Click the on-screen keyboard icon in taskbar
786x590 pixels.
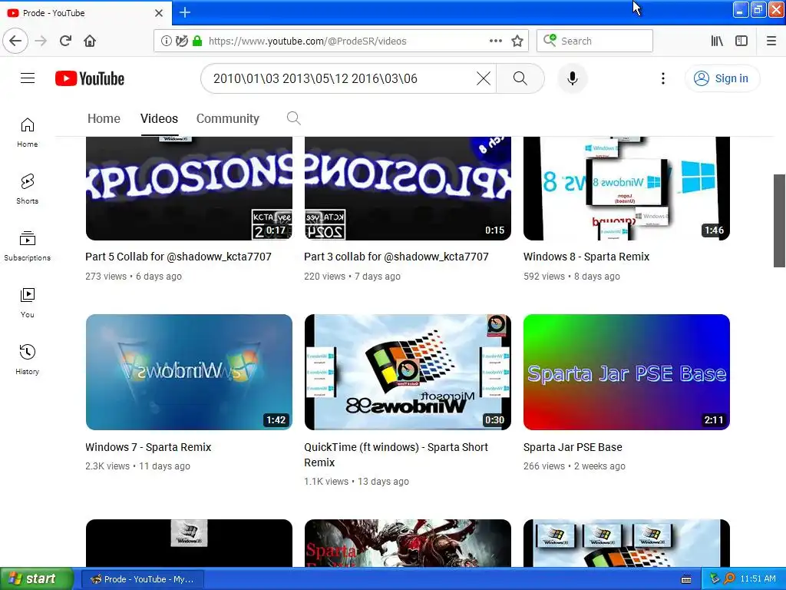686,579
